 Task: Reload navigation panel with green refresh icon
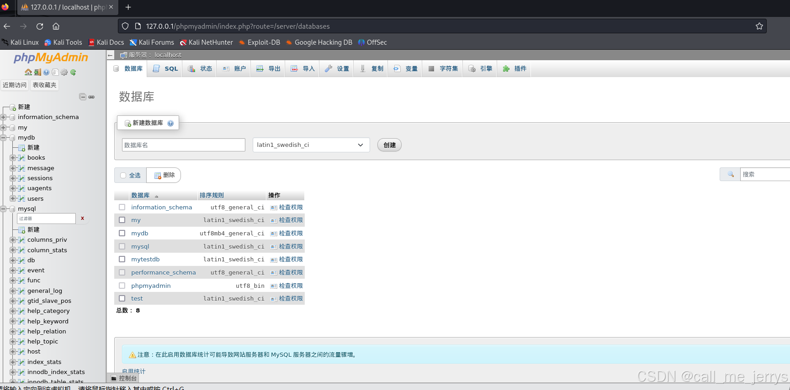click(73, 72)
